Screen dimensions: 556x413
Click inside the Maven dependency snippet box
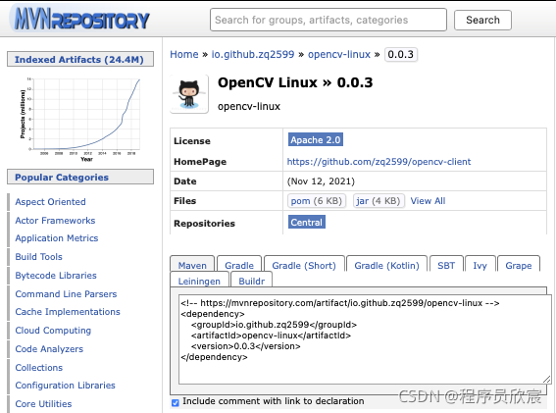[365, 339]
